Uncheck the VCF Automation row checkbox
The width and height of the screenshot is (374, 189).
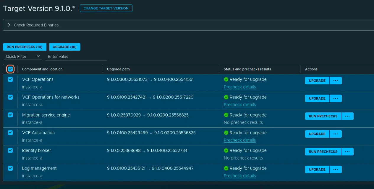(10, 133)
